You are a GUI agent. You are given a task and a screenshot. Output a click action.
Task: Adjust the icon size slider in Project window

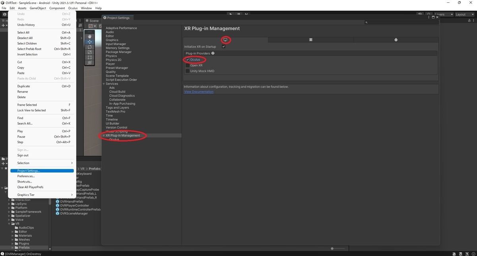(332, 248)
